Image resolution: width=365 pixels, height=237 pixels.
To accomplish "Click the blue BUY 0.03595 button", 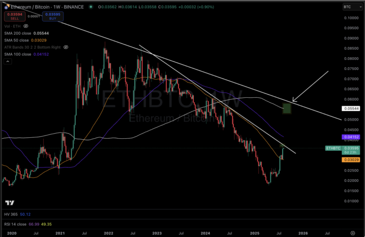I will pos(53,16).
